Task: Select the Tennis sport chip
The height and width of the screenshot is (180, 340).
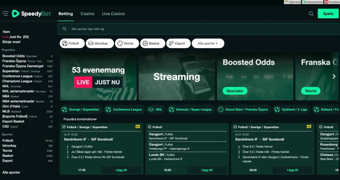Action: [127, 43]
